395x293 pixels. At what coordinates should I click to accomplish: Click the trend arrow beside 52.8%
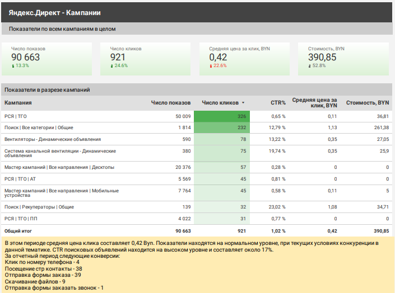[x=309, y=66]
